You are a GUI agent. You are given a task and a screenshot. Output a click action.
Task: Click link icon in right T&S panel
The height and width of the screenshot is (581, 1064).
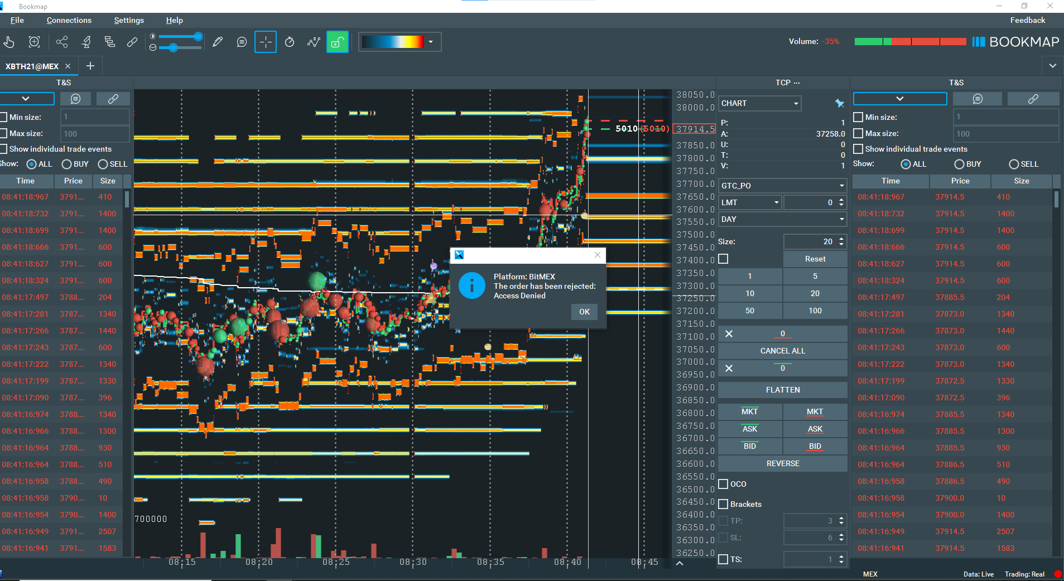[1033, 99]
